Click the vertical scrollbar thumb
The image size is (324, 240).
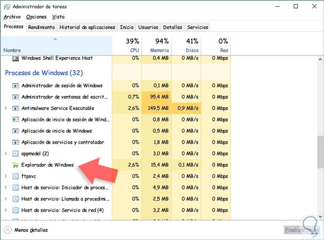click(320, 152)
